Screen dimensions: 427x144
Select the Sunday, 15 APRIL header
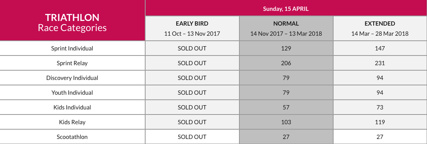point(286,8)
